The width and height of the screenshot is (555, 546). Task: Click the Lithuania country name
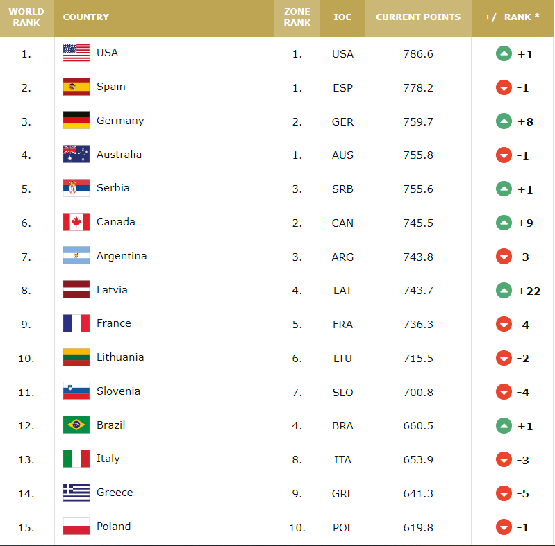(x=120, y=357)
